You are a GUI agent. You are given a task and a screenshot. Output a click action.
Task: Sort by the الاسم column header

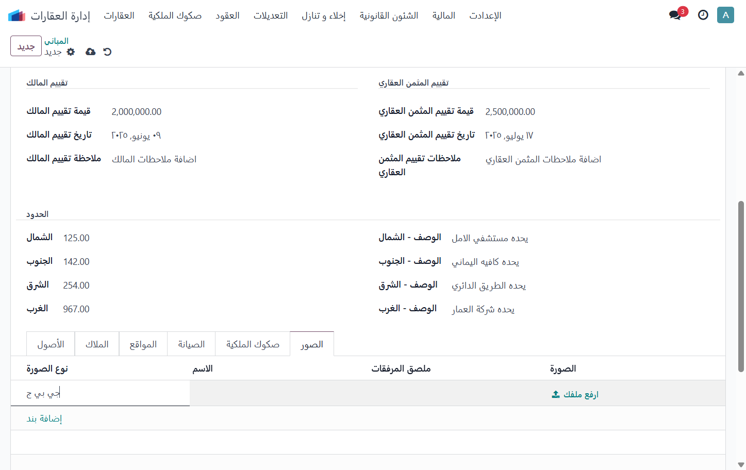pos(203,368)
